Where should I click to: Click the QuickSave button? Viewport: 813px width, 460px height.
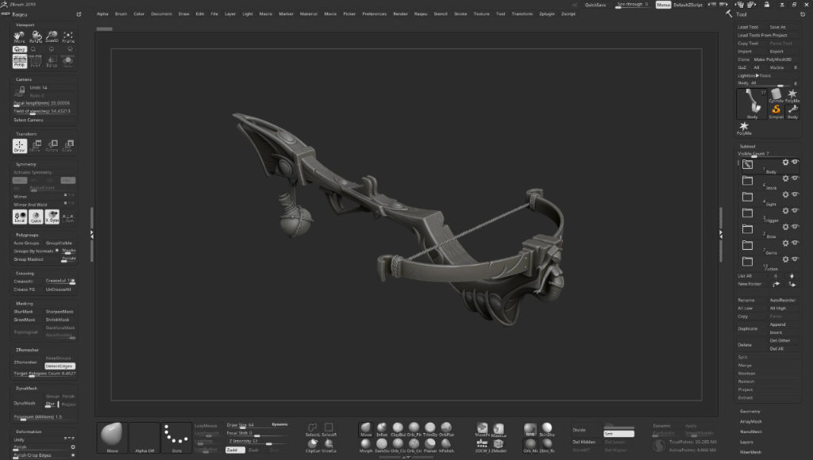pyautogui.click(x=595, y=5)
